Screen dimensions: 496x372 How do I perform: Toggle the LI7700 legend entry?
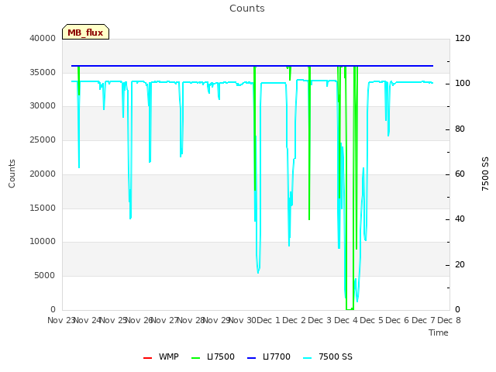(x=269, y=356)
